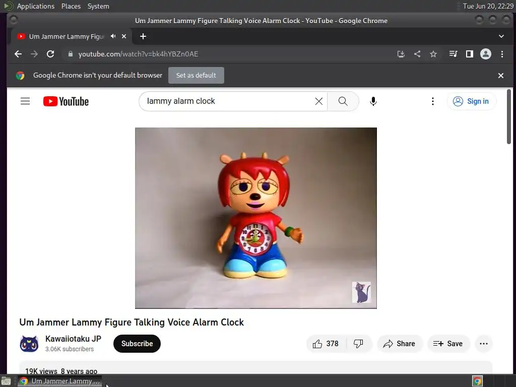Click the address bar URL
Screen dimensions: 516x387
138,54
